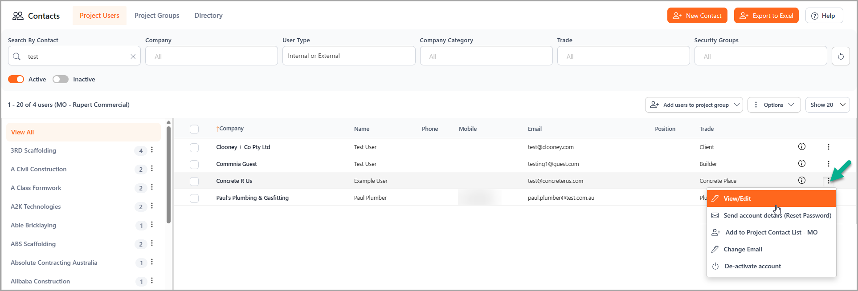
Task: Click three-dot menu for Clooney + Co row
Action: tap(828, 147)
